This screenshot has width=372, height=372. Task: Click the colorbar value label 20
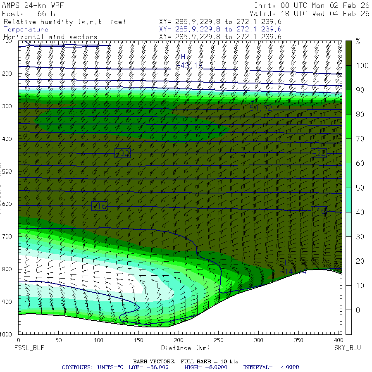click(360, 261)
